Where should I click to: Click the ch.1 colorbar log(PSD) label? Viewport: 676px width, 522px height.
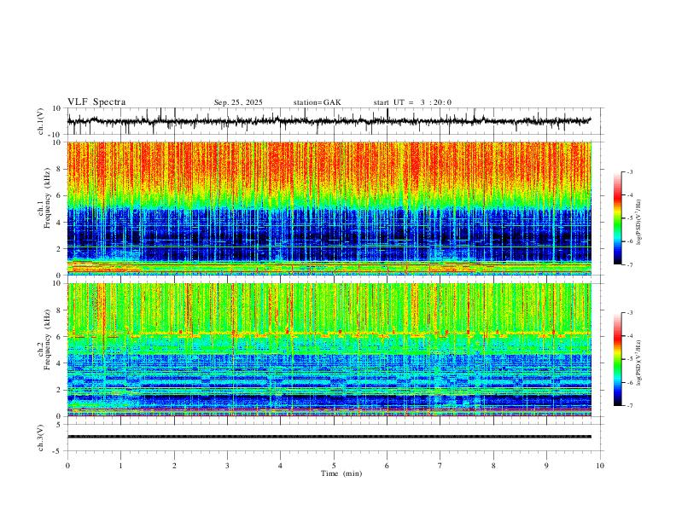pyautogui.click(x=639, y=223)
